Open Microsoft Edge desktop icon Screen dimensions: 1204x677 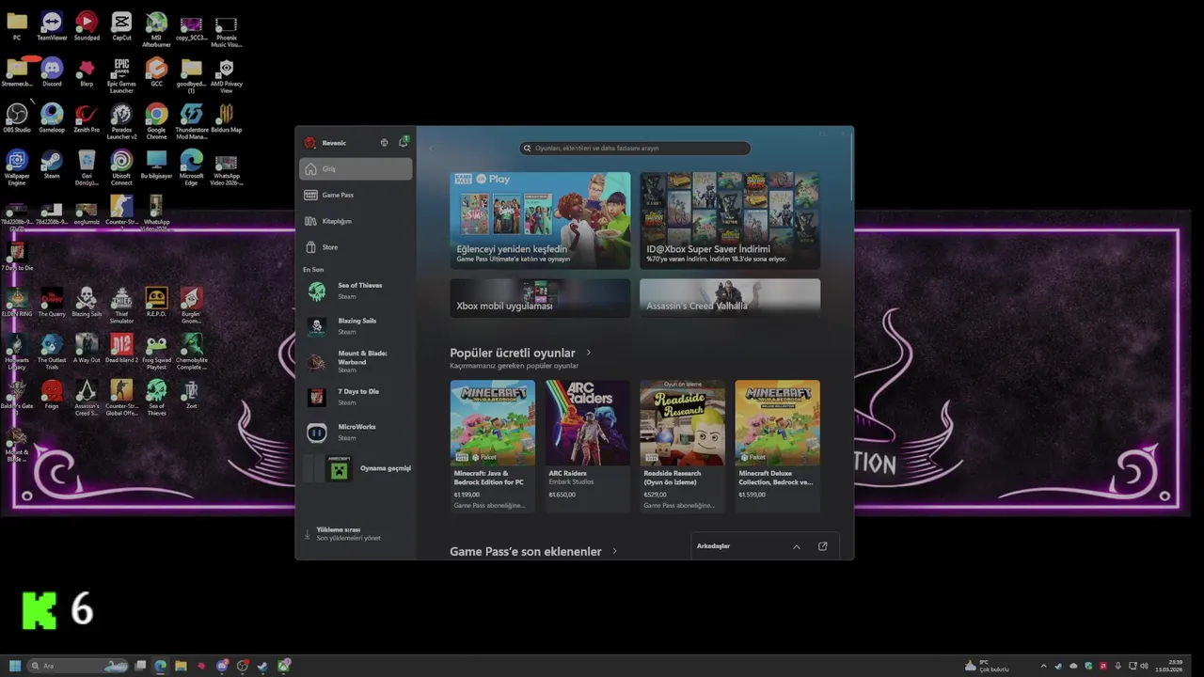pos(191,168)
